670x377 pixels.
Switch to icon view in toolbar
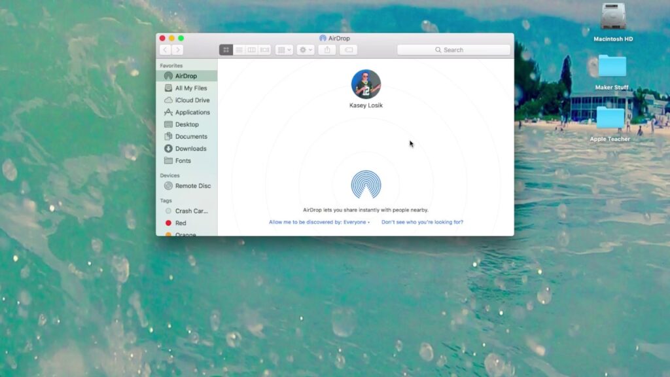tap(226, 50)
